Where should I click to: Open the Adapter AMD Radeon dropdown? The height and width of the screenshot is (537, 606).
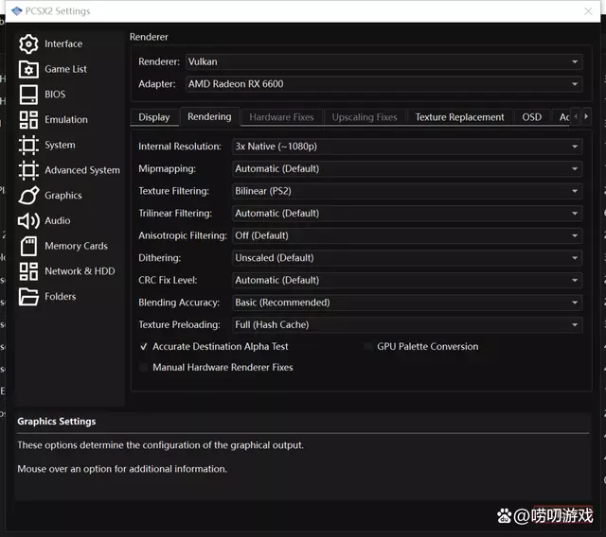pos(383,84)
